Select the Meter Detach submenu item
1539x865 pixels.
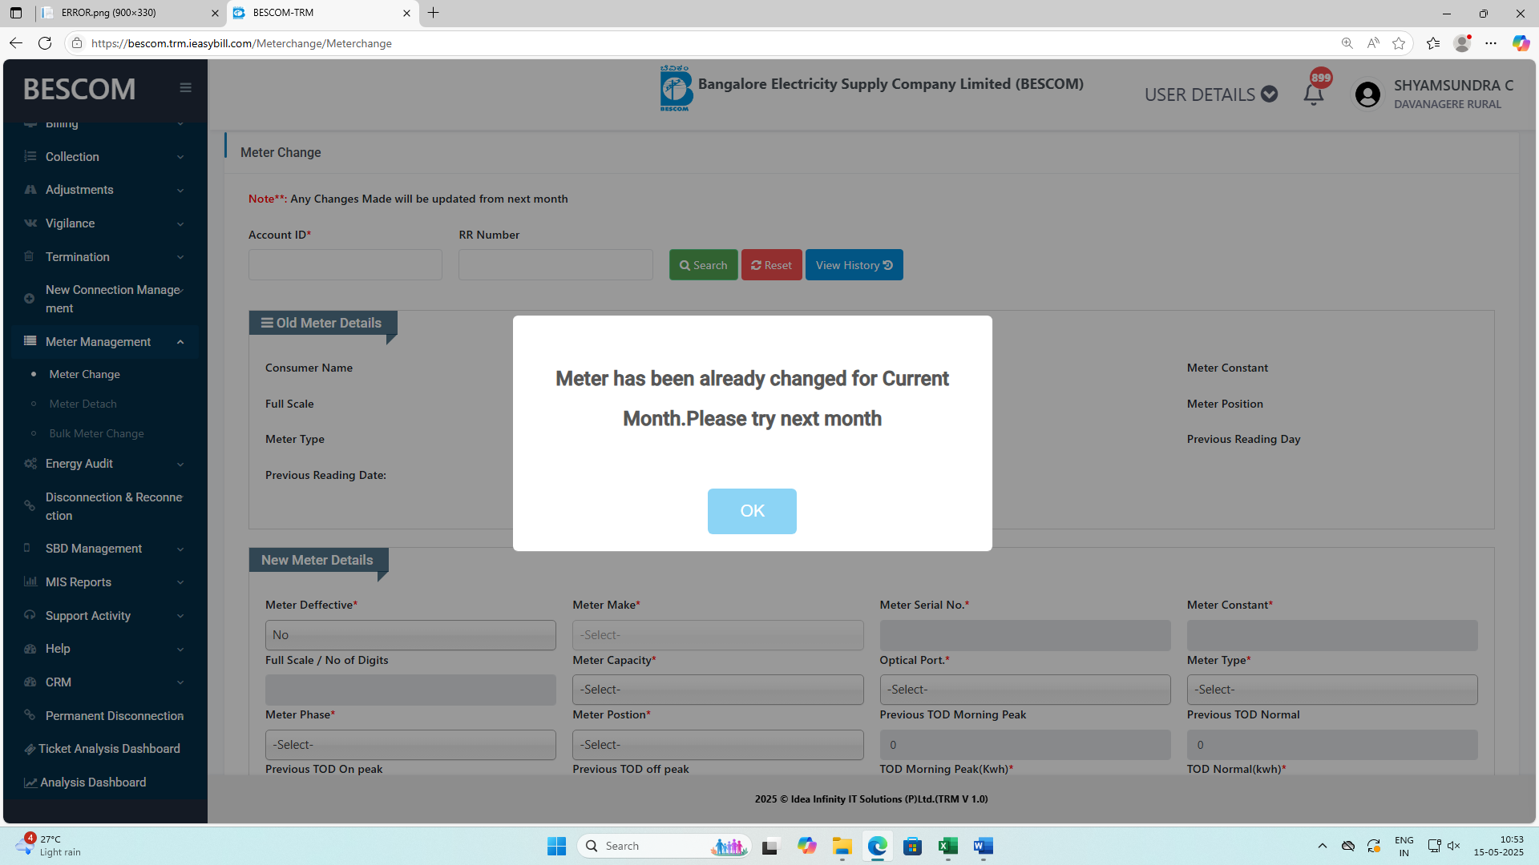(x=83, y=404)
